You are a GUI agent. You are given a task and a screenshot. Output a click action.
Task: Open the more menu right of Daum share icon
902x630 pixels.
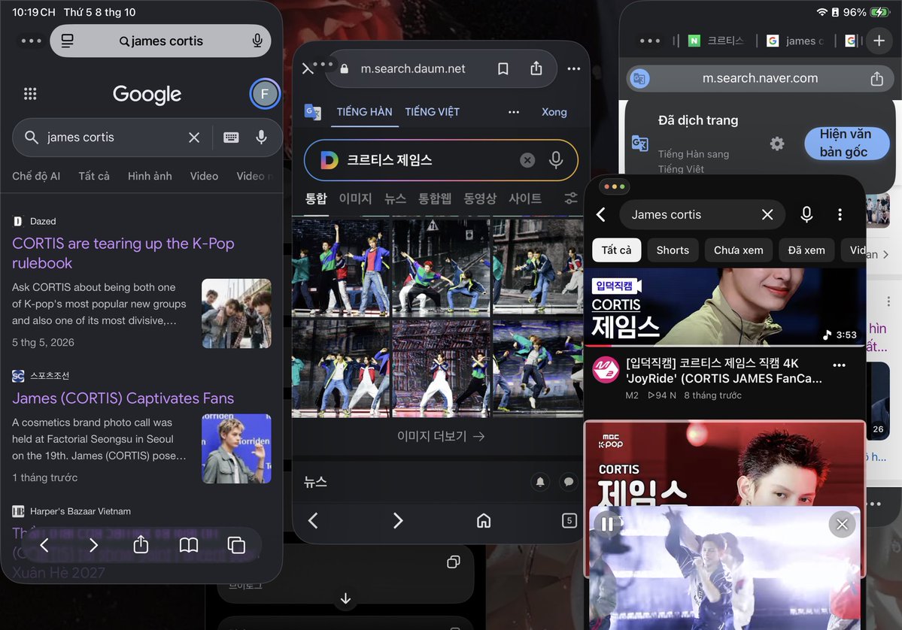[573, 69]
